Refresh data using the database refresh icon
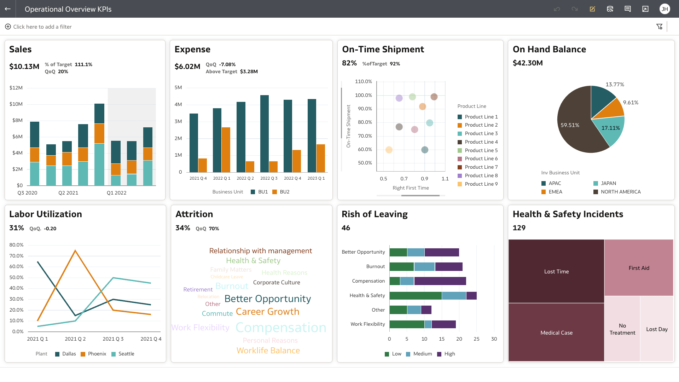Screen dimensions: 679x382 point(610,9)
